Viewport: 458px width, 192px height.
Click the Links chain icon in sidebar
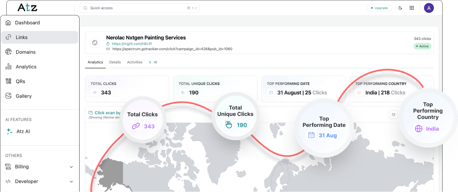pyautogui.click(x=9, y=37)
